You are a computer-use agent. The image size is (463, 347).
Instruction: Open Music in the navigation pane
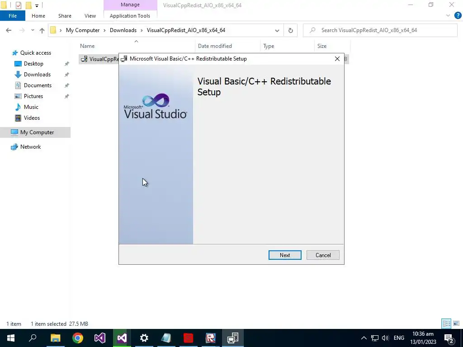[31, 107]
